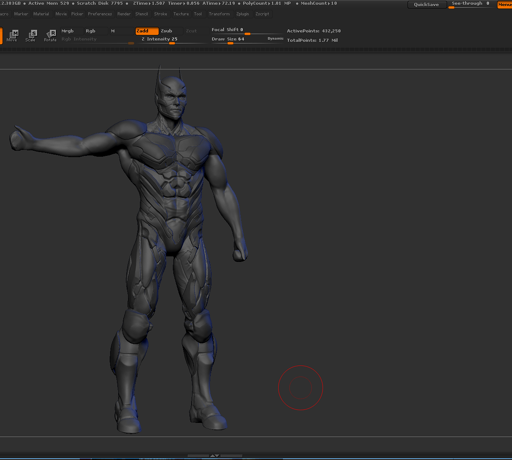Click the "TotalPoints: 1.77 Mil" readout
Image resolution: width=512 pixels, height=460 pixels.
(312, 40)
